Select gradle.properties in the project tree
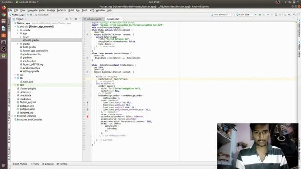This screenshot has height=169, width=301. pos(32,54)
